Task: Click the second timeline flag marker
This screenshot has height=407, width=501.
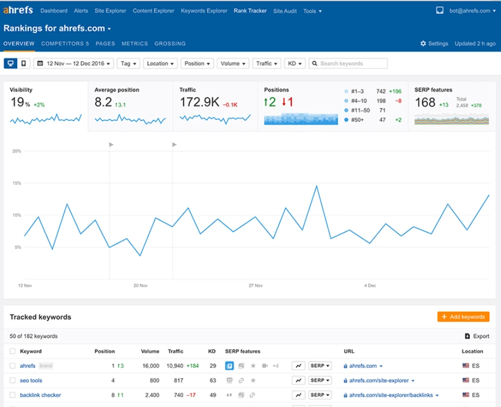Action: (174, 145)
